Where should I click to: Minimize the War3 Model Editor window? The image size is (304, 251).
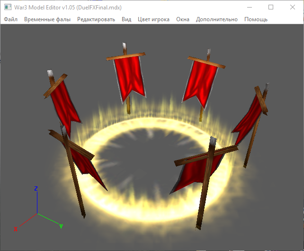coord(250,8)
